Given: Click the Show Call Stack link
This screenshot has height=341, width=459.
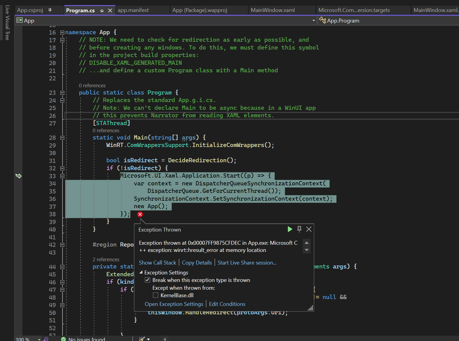Looking at the screenshot, I should (157, 262).
